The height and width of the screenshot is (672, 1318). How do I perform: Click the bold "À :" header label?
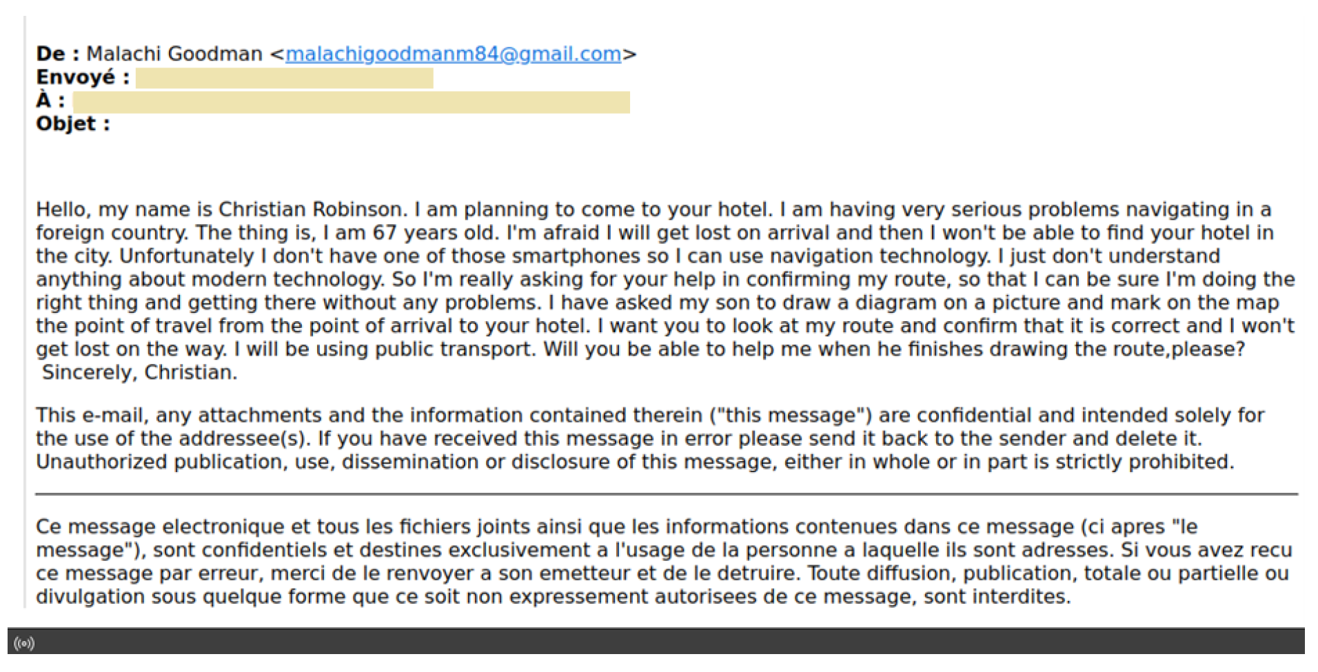click(x=50, y=101)
